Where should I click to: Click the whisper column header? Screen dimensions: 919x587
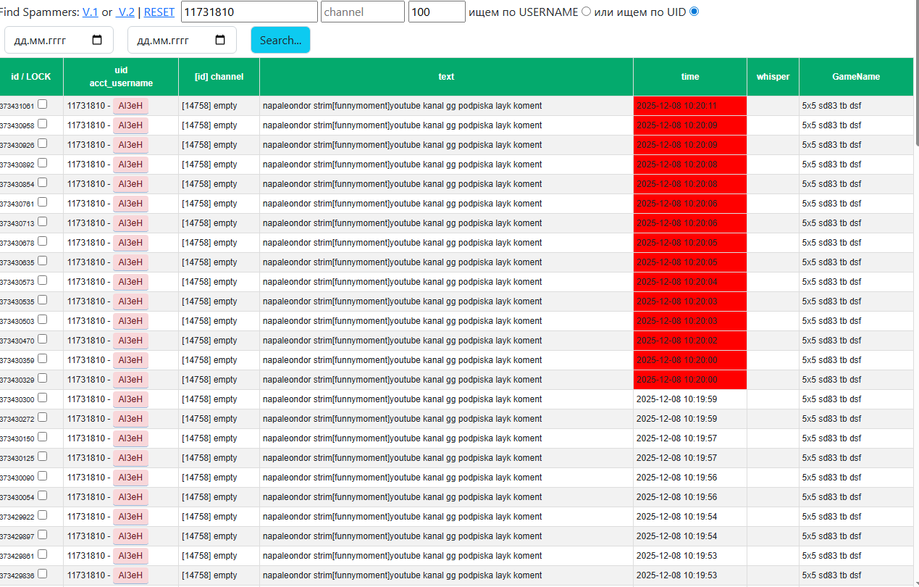pyautogui.click(x=773, y=76)
